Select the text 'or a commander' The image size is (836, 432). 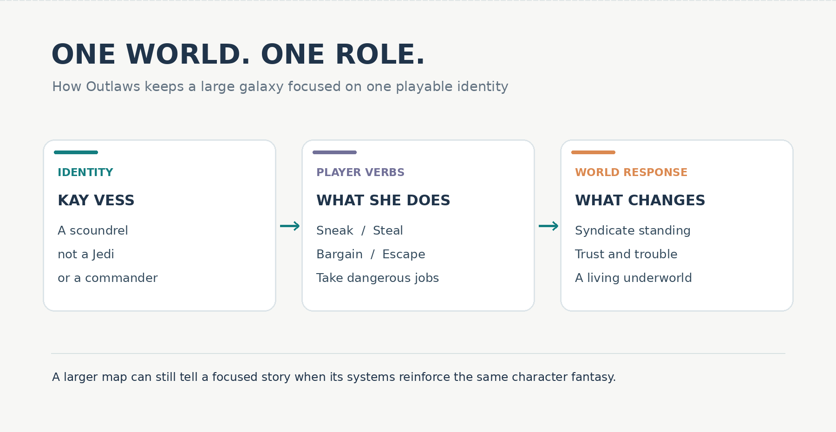108,278
